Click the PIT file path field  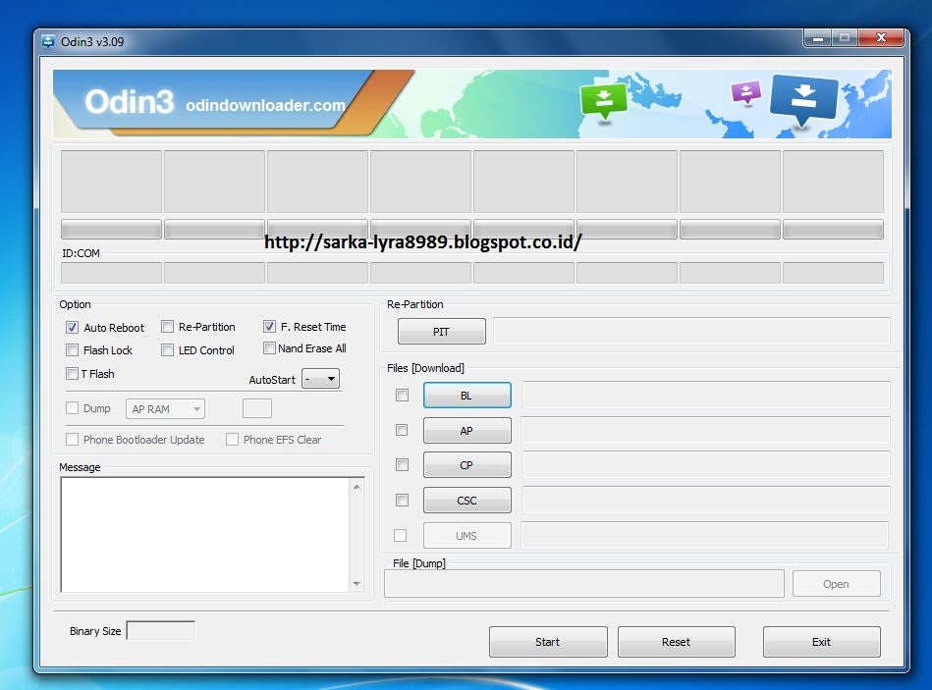(691, 331)
